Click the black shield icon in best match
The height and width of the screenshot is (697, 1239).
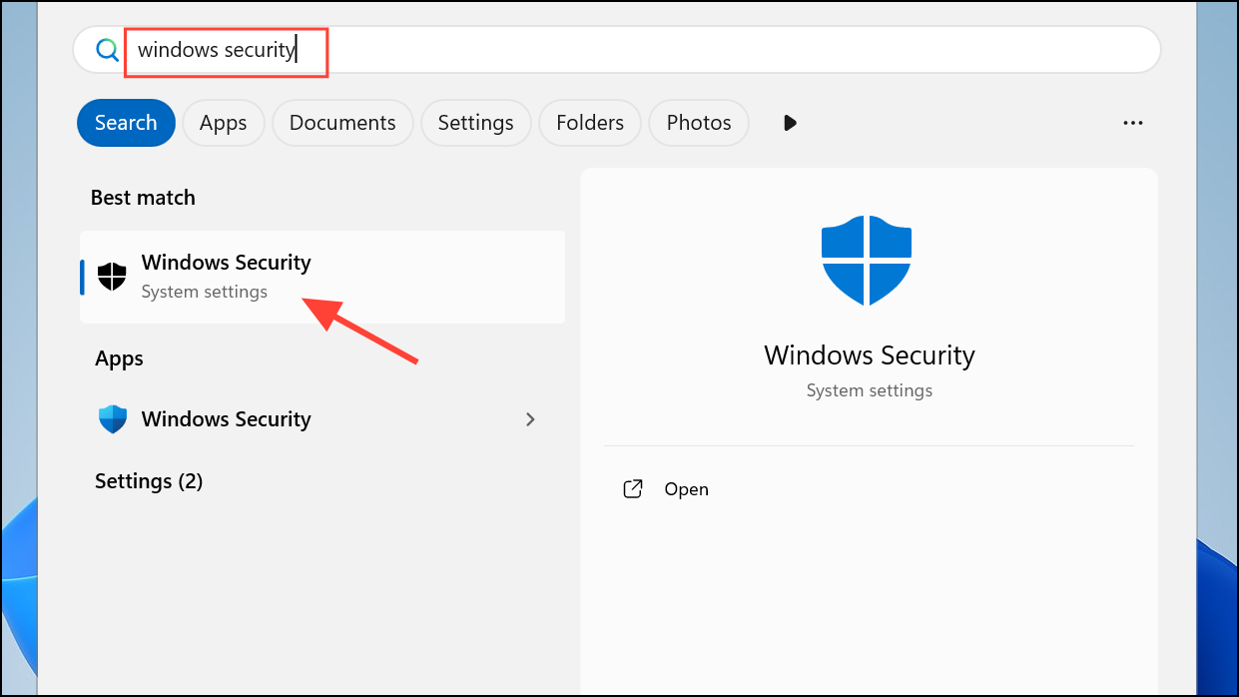[x=112, y=277]
